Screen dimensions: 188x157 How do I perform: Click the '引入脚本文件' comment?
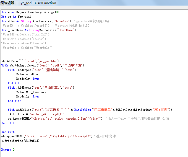105,136
